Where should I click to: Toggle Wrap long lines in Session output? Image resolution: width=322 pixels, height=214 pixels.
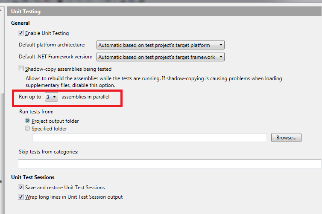(20, 197)
